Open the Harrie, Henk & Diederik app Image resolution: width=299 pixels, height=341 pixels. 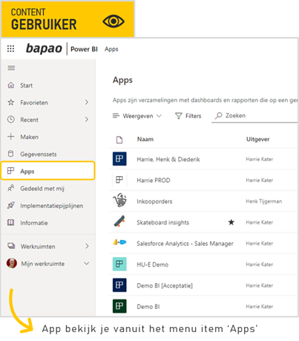[x=168, y=159]
